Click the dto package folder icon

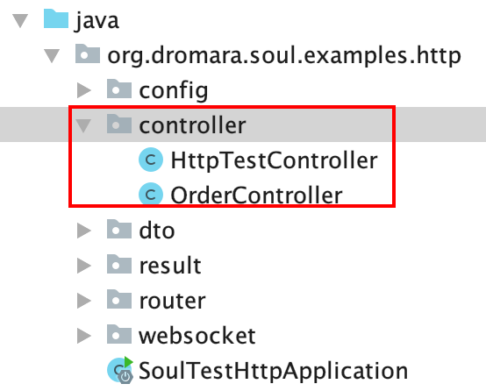point(119,230)
